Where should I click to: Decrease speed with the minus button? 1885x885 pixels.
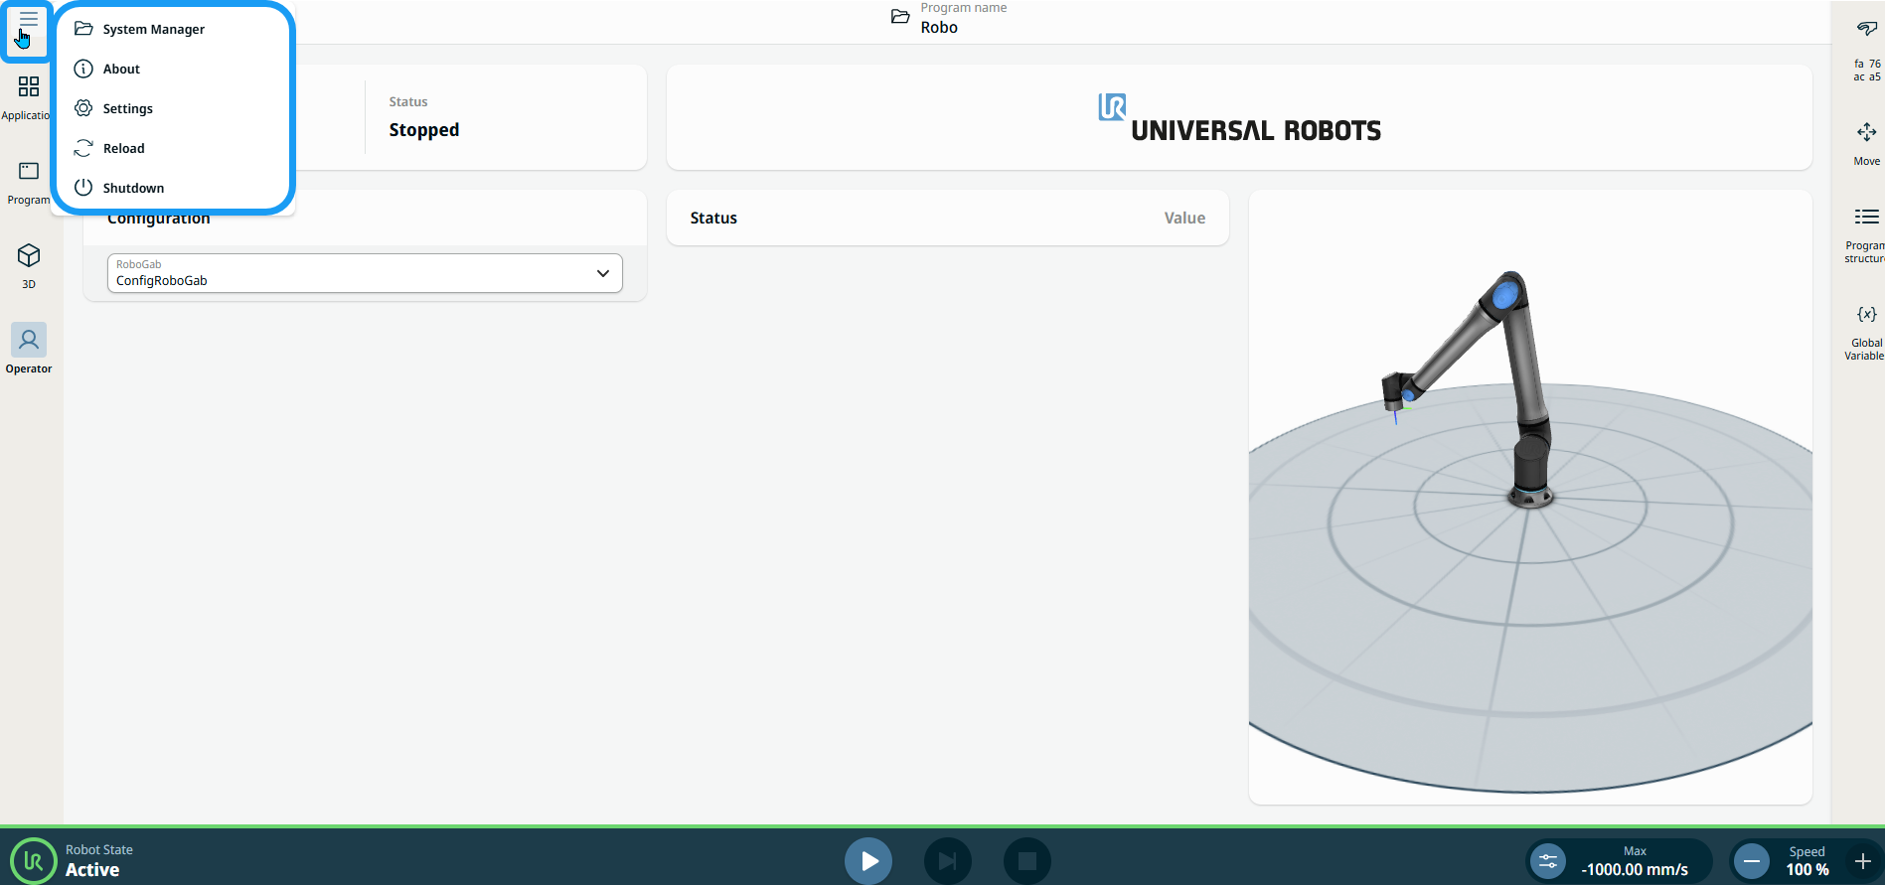pyautogui.click(x=1752, y=861)
